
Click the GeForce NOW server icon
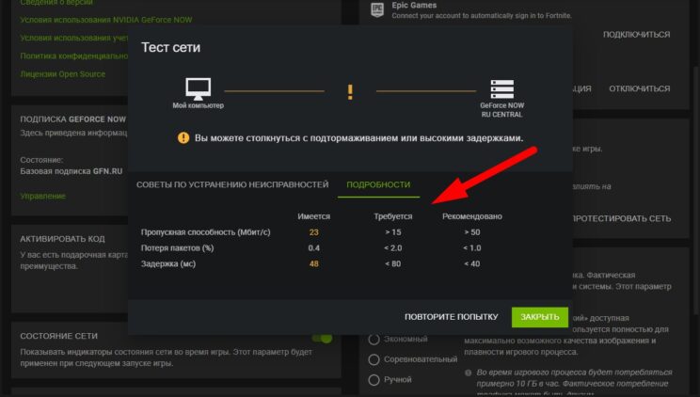click(x=501, y=90)
